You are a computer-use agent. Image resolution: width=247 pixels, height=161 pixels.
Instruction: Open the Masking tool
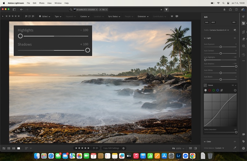(x=243, y=46)
